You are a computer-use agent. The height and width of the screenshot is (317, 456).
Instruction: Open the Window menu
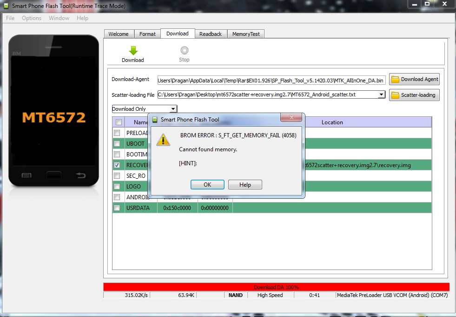tap(59, 18)
